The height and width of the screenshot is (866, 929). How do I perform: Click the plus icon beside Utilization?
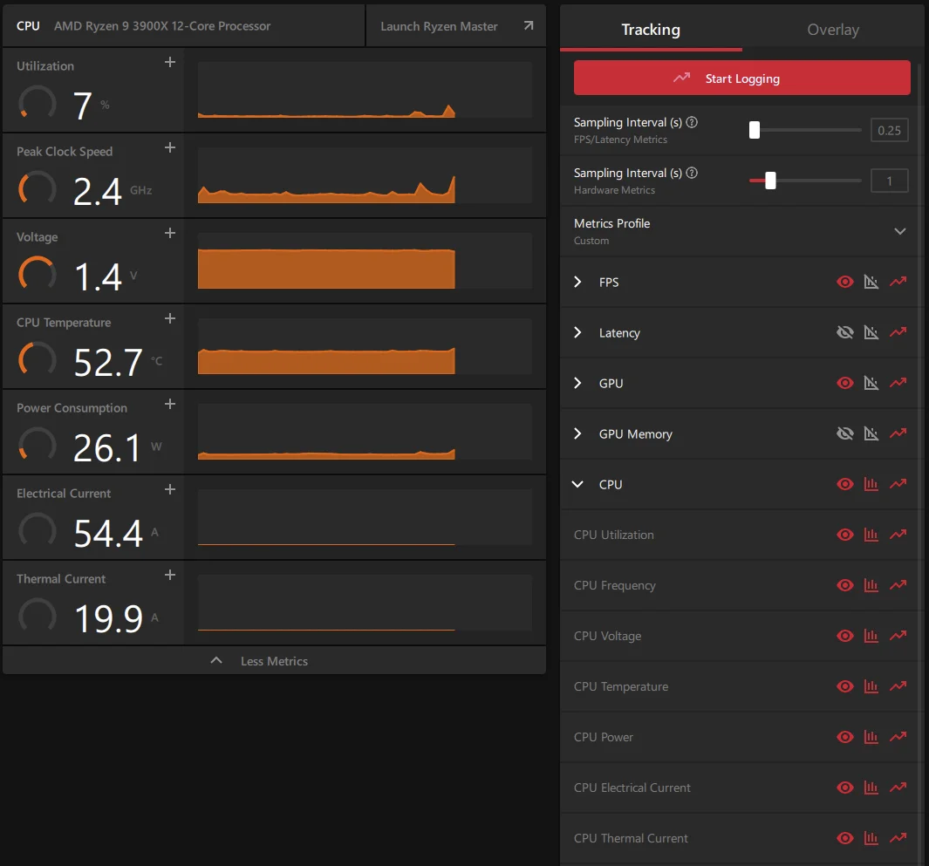point(170,62)
